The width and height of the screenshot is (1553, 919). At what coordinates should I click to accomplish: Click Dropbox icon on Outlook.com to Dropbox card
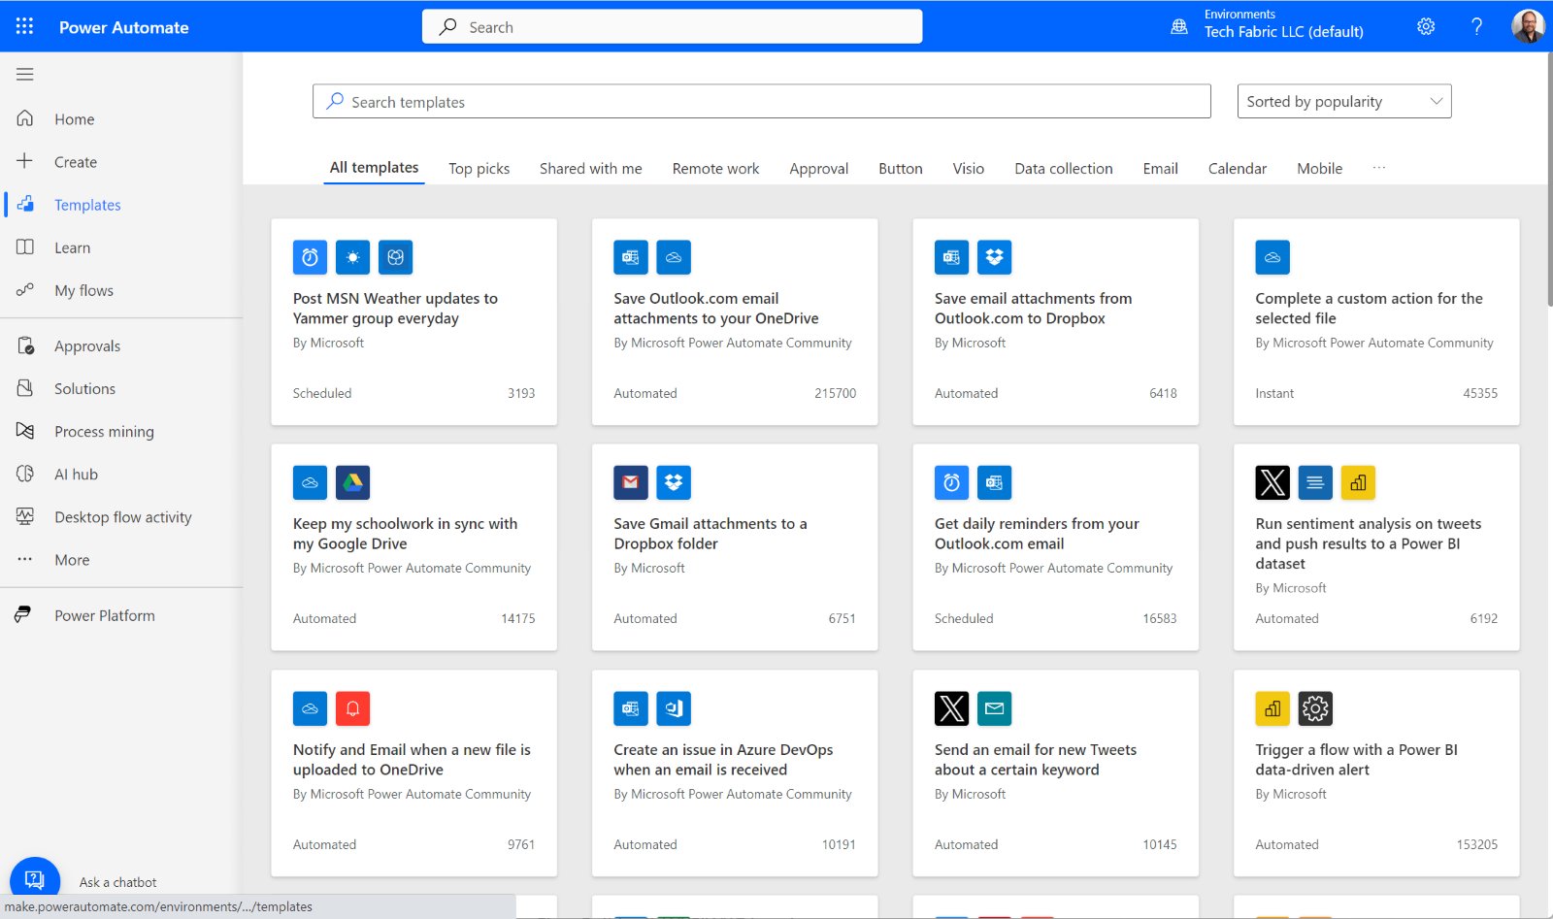pos(994,257)
